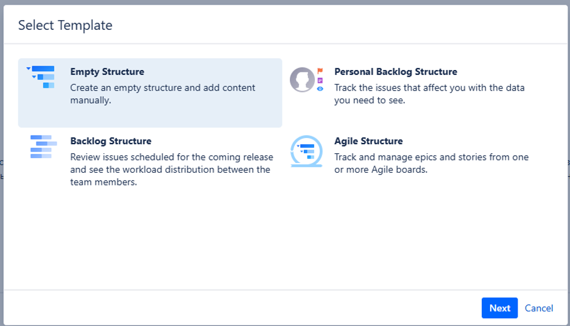
Task: Click the Personal Backlog description text
Action: (x=429, y=94)
